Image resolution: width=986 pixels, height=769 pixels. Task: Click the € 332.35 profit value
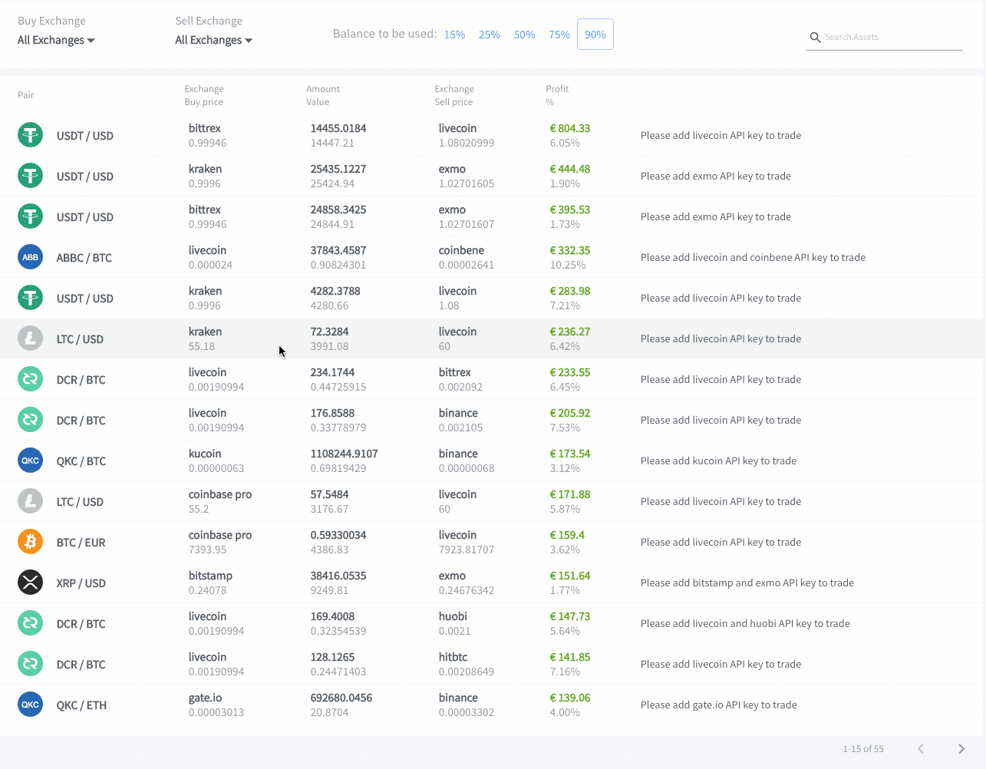(570, 250)
